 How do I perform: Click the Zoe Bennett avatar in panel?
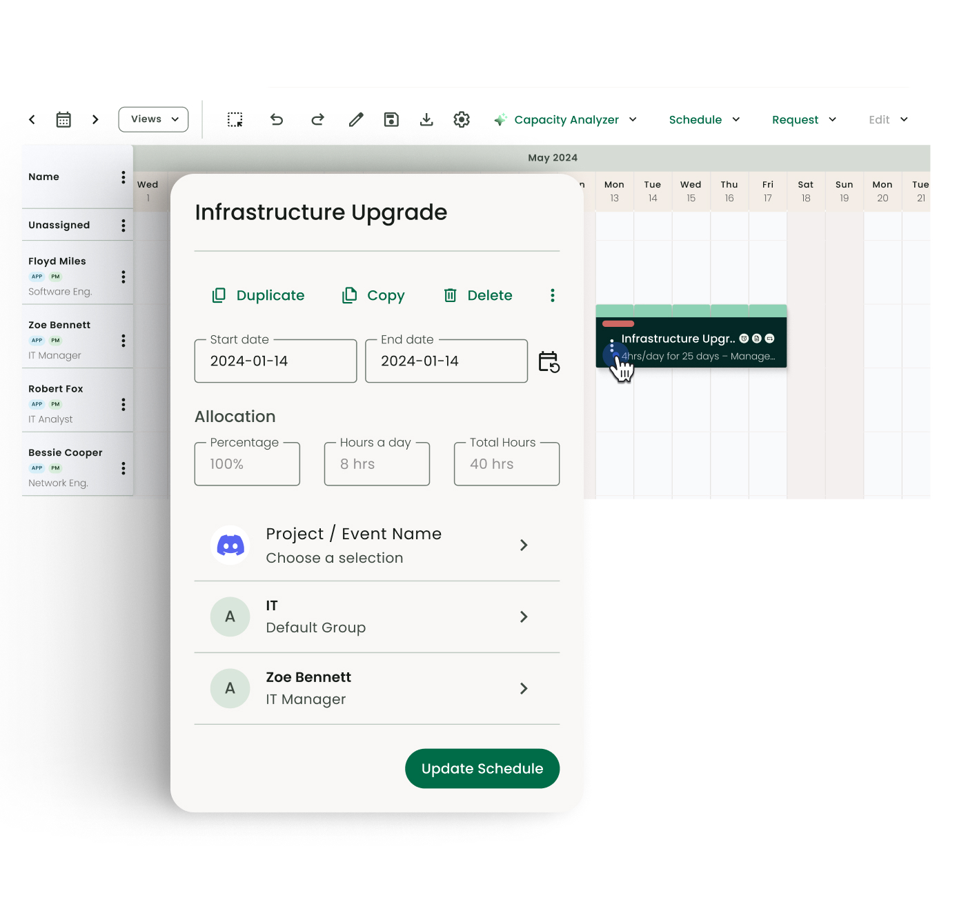coord(230,688)
